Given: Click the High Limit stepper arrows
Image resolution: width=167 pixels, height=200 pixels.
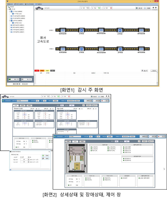Looking at the screenshot, I should tap(29, 160).
